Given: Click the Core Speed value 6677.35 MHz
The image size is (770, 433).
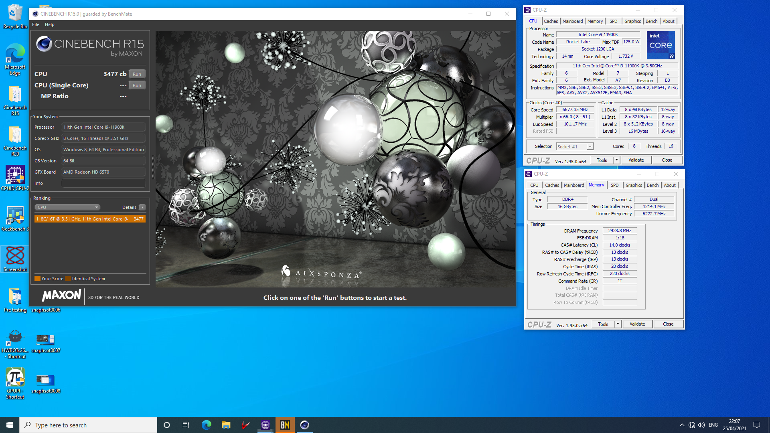Looking at the screenshot, I should point(575,110).
